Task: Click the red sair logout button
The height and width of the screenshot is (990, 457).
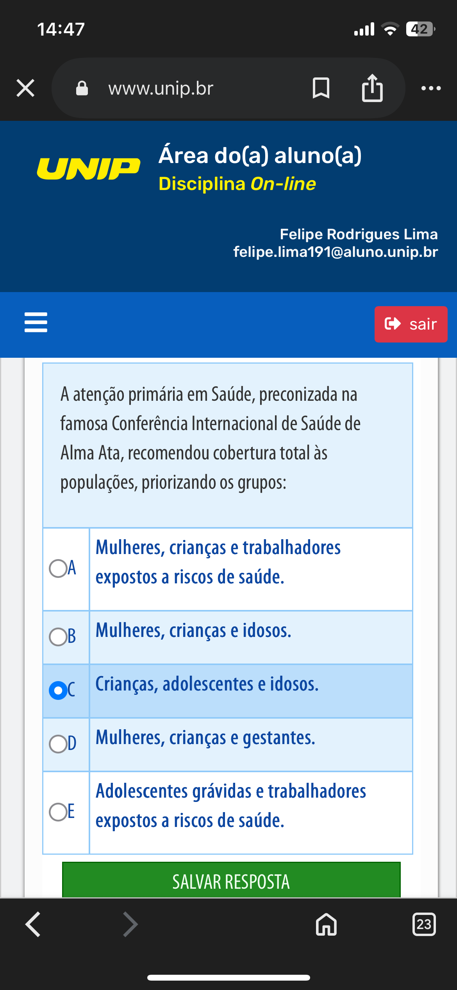Action: coord(411,324)
